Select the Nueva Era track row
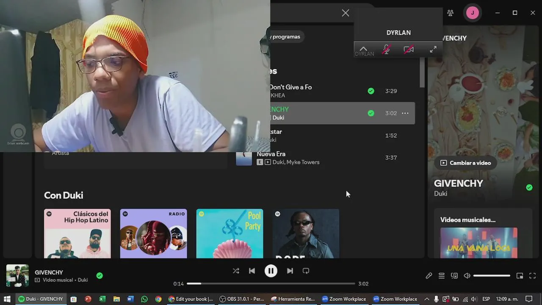 tap(325, 158)
